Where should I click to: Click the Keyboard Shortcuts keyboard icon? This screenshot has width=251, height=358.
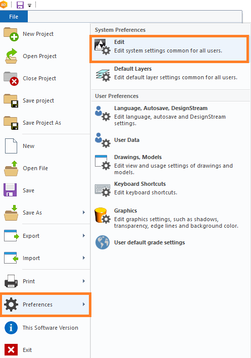(103, 190)
